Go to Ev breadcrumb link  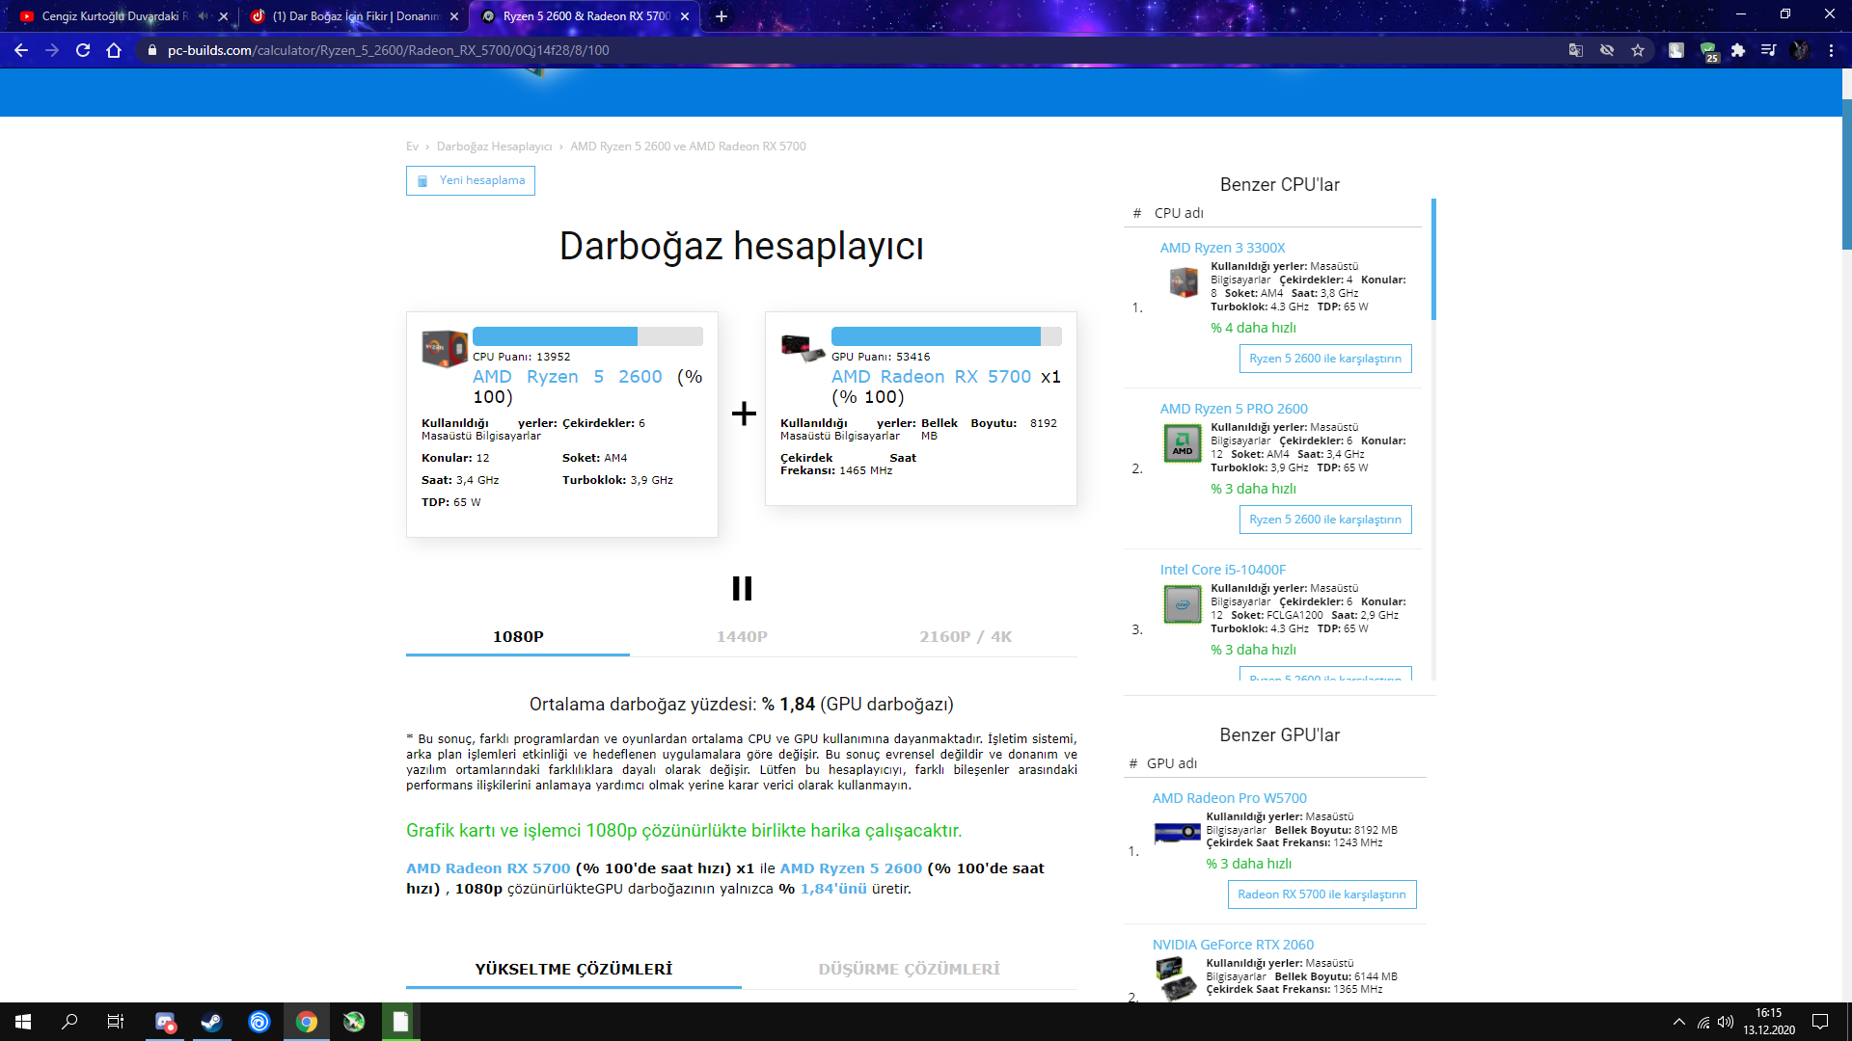click(412, 147)
